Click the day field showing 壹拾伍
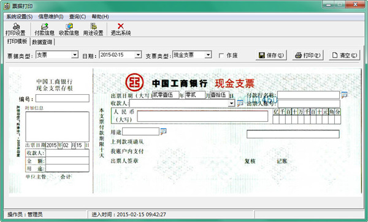Screen dimensions: 368x222 pos(220,95)
